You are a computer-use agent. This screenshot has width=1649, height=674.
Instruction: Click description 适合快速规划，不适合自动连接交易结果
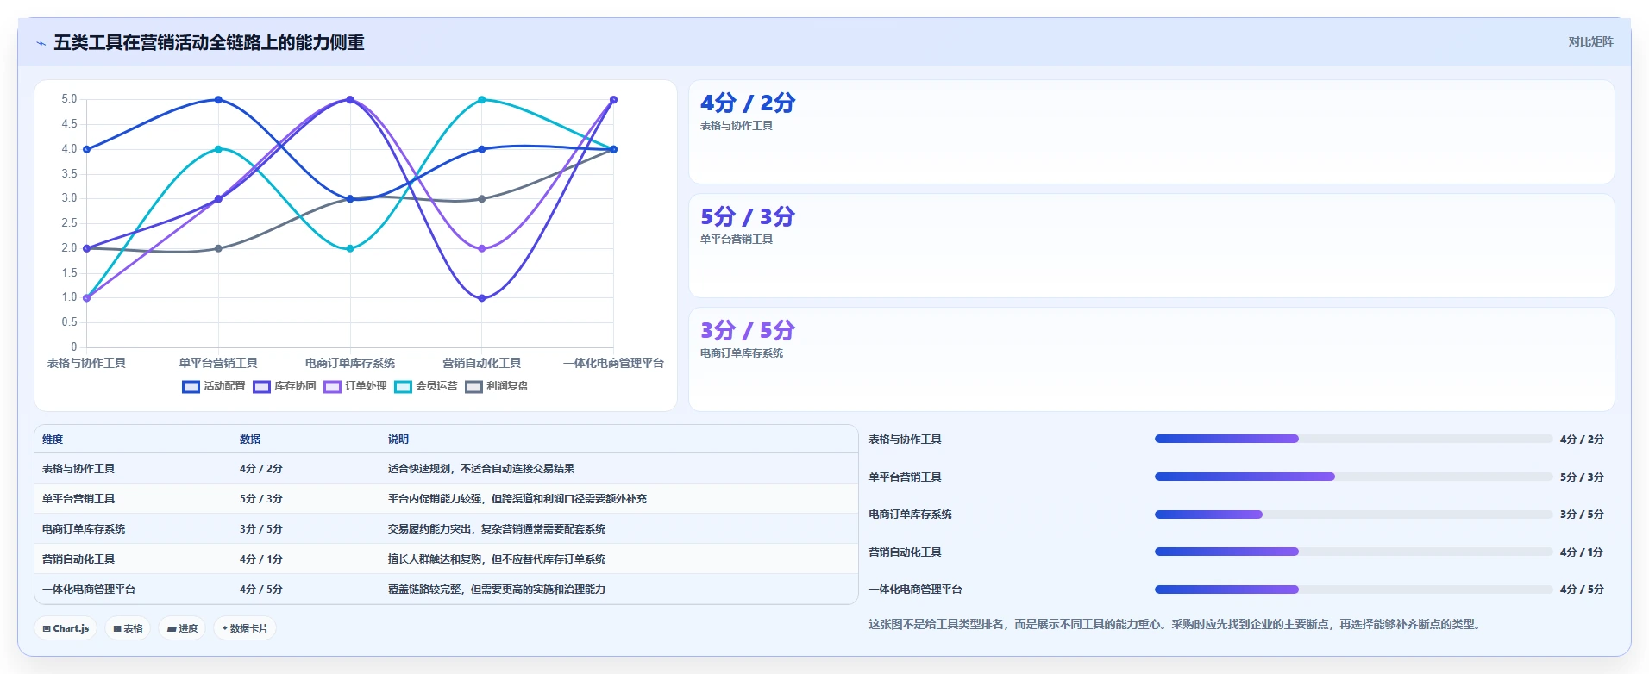coord(481,468)
